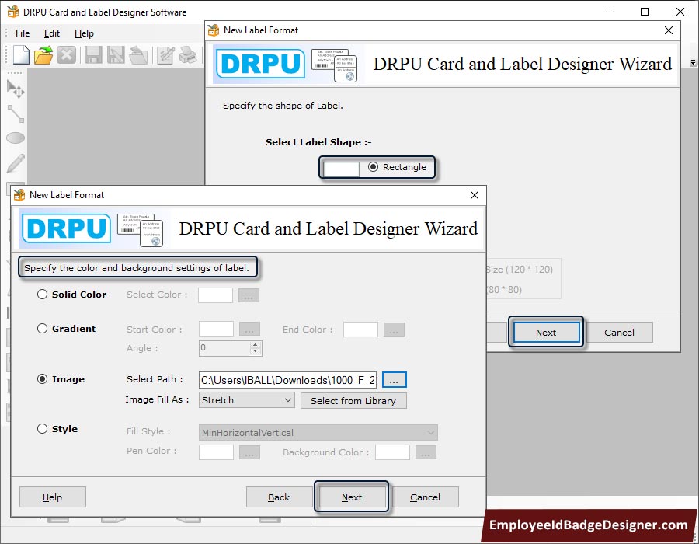Screen dimensions: 699x544
Task: Click the Save As floppy-with-pencil icon
Action: coord(116,55)
